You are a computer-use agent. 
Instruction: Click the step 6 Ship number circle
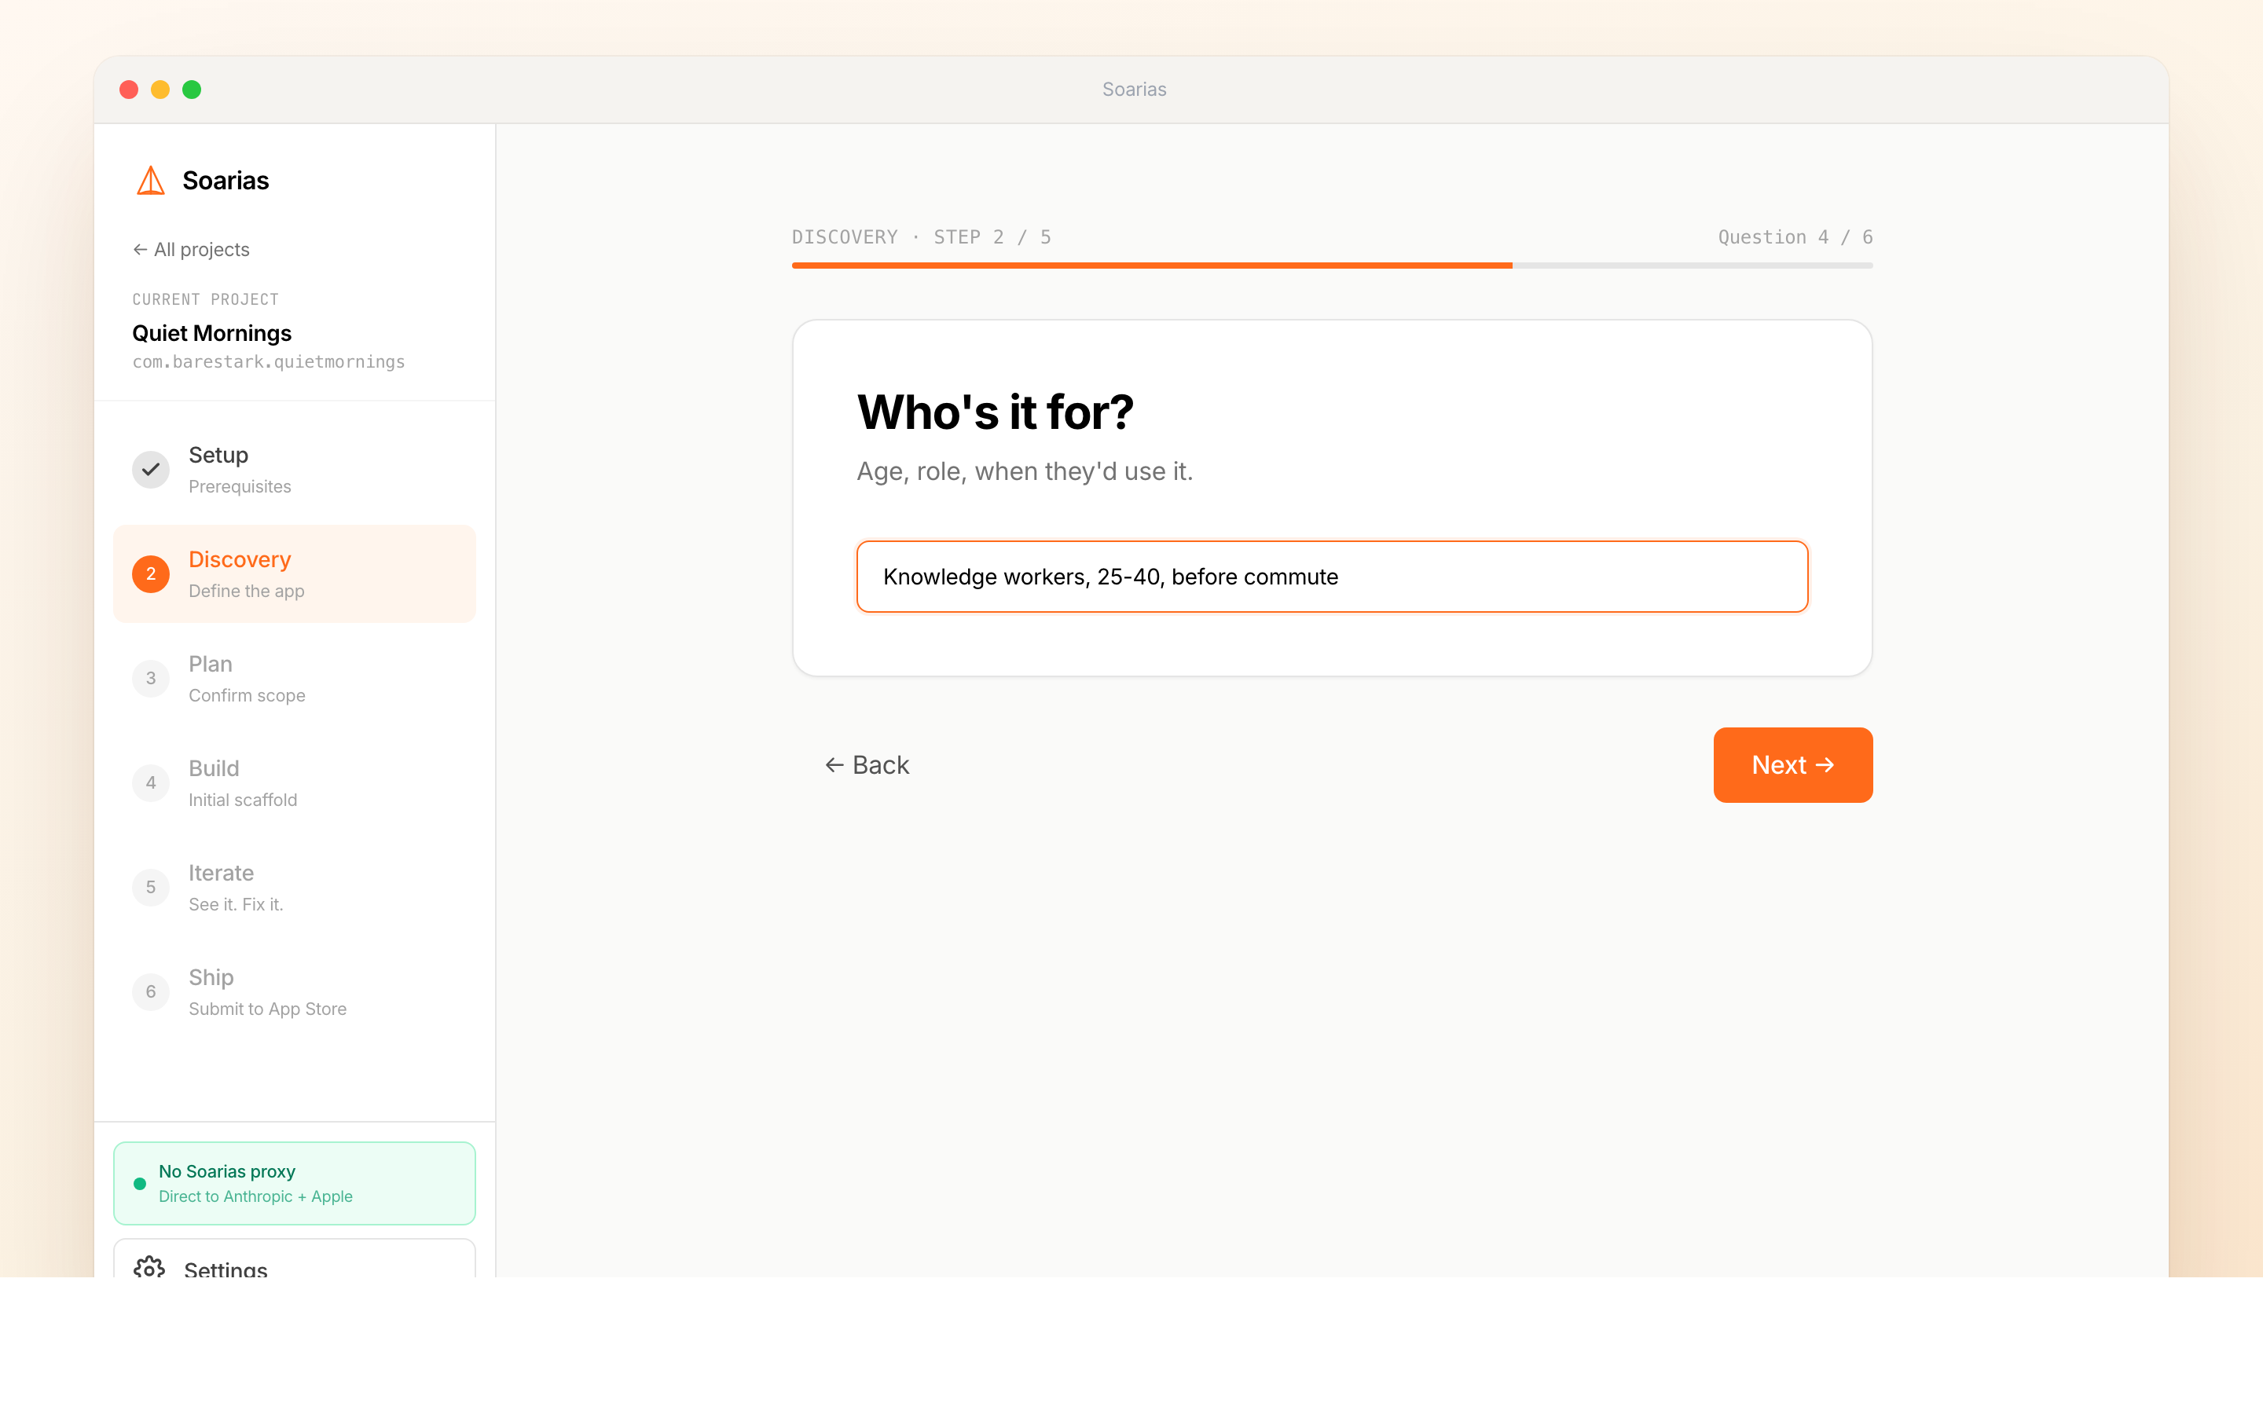151,992
